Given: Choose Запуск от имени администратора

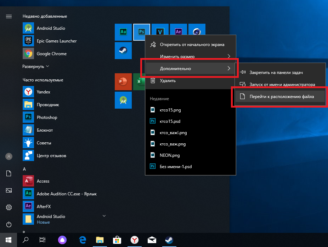Looking at the screenshot, I should [280, 85].
